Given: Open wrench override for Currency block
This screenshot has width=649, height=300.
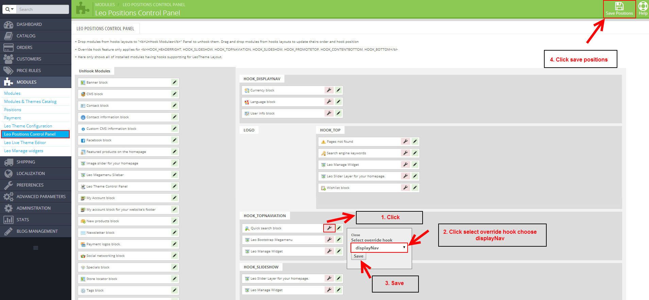Looking at the screenshot, I should pyautogui.click(x=329, y=90).
